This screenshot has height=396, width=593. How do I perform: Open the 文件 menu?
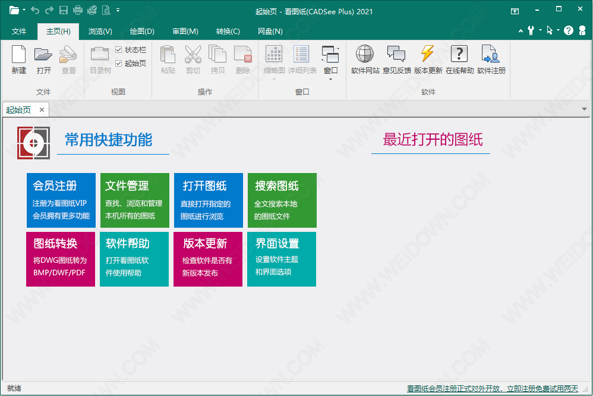coord(19,32)
